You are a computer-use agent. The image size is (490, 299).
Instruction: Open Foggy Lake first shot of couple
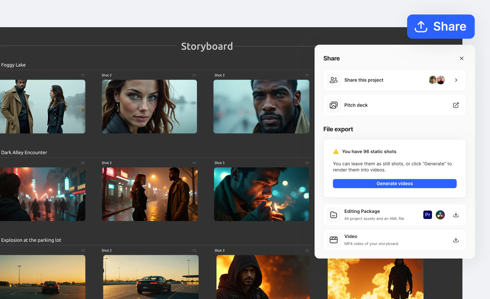pyautogui.click(x=43, y=107)
